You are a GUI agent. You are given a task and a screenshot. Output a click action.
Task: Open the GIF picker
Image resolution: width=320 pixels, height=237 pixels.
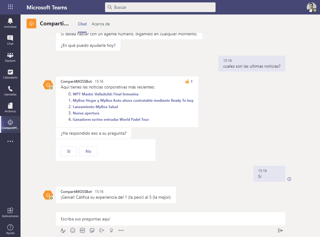point(82,230)
